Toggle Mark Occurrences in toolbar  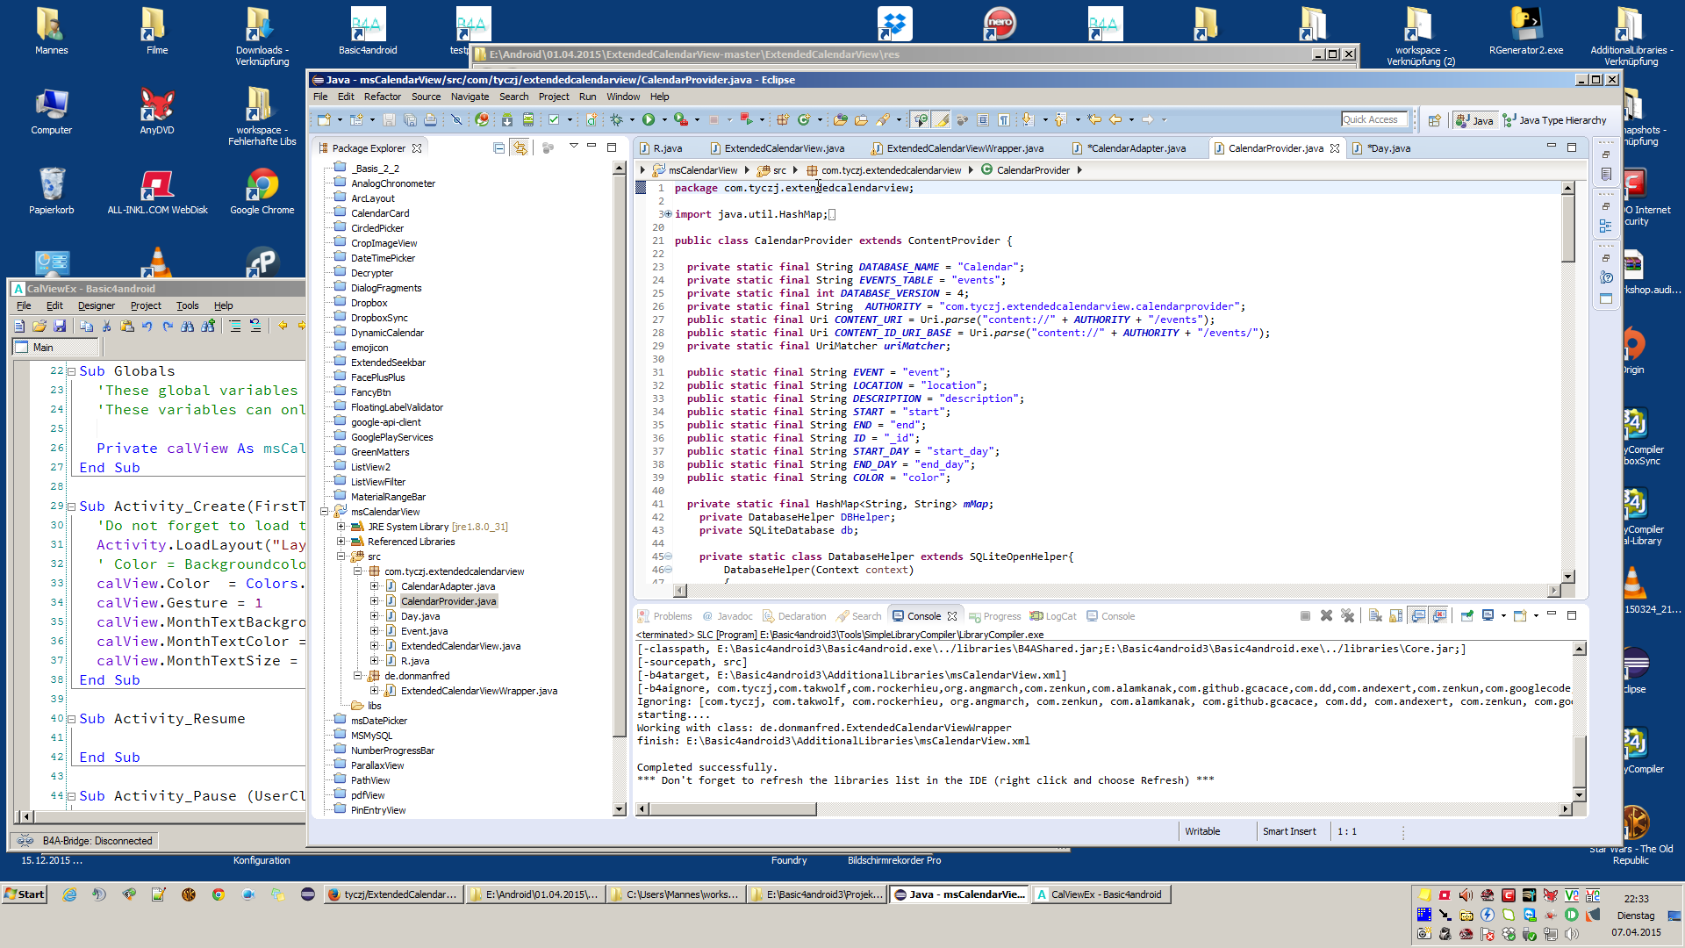[942, 120]
